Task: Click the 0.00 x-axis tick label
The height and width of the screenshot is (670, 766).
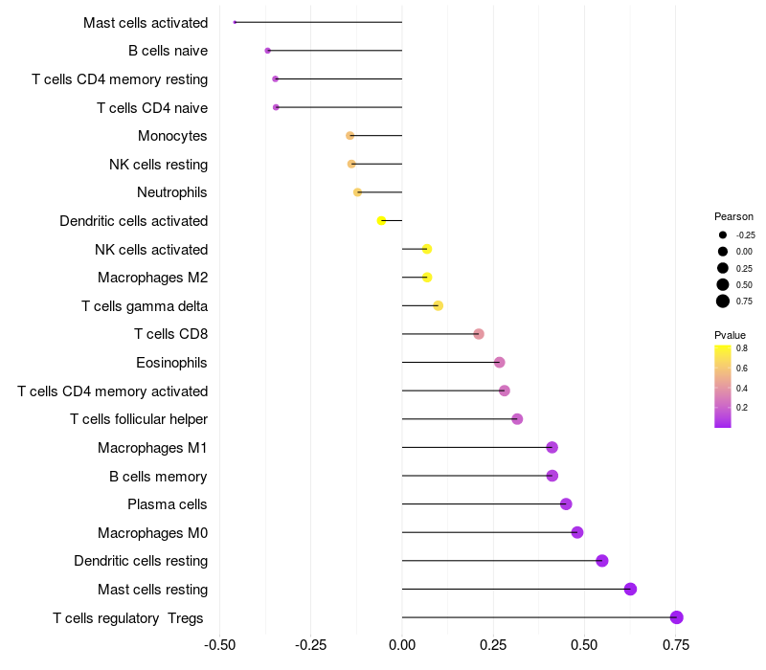Action: click(401, 645)
